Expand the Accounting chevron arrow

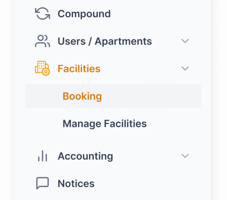pos(185,156)
